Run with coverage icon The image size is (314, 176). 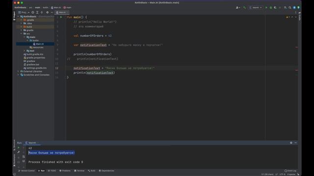pos(275,8)
